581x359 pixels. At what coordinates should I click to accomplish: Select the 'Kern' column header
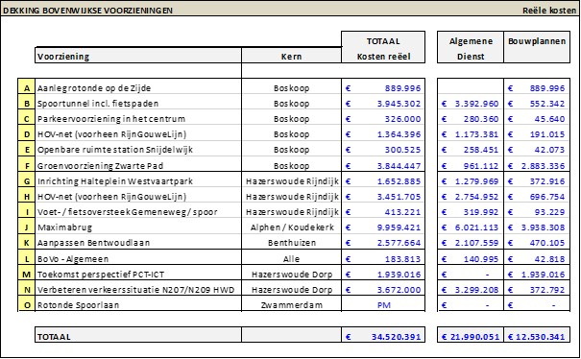click(291, 57)
